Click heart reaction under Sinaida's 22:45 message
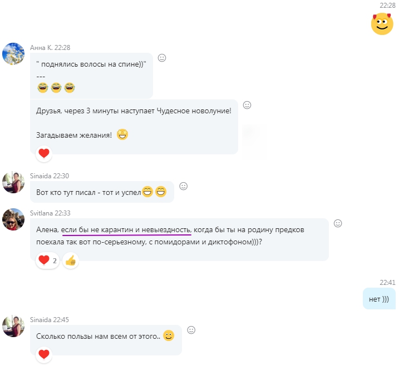The height and width of the screenshot is (366, 399). [44, 354]
